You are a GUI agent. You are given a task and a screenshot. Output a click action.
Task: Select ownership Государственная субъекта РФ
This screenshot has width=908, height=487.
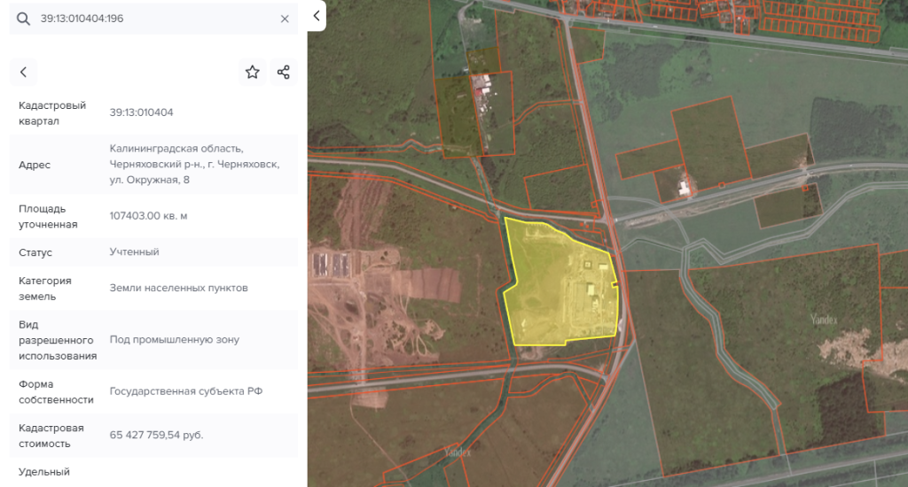pyautogui.click(x=186, y=391)
